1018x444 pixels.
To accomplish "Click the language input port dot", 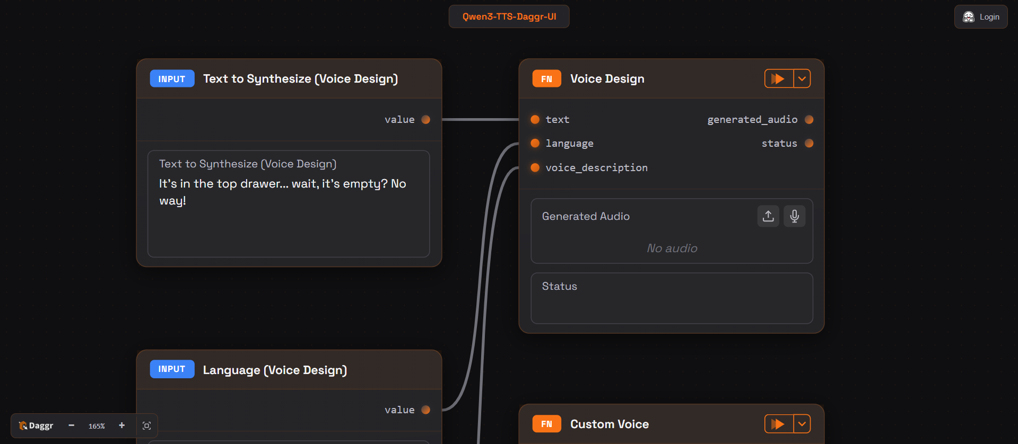I will coord(535,144).
